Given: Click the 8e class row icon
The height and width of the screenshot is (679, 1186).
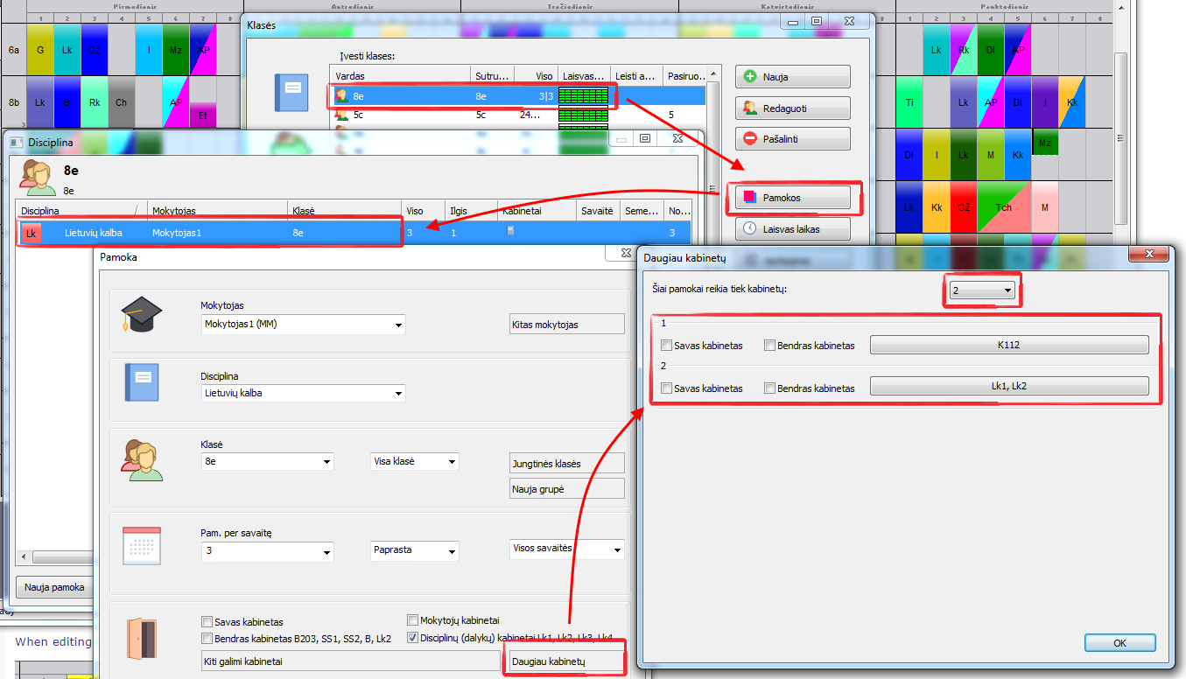Looking at the screenshot, I should [x=341, y=96].
